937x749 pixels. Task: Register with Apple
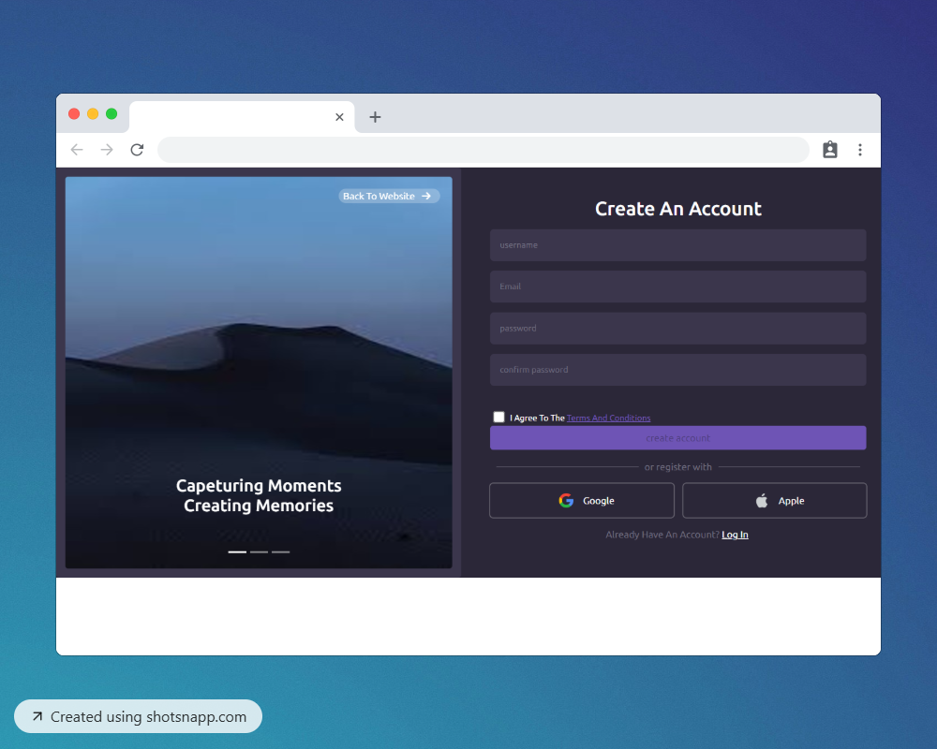pyautogui.click(x=774, y=501)
